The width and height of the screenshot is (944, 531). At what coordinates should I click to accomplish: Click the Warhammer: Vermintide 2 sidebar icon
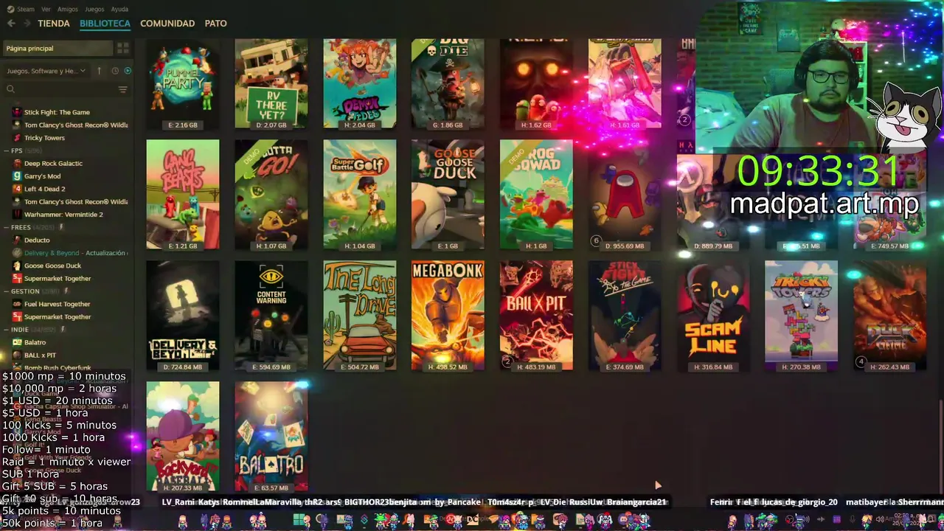click(x=17, y=215)
